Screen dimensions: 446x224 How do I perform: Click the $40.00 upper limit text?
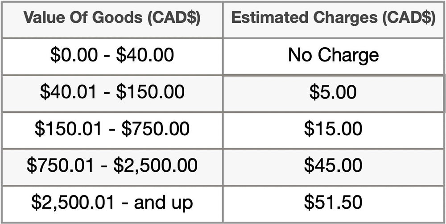[x=145, y=55]
